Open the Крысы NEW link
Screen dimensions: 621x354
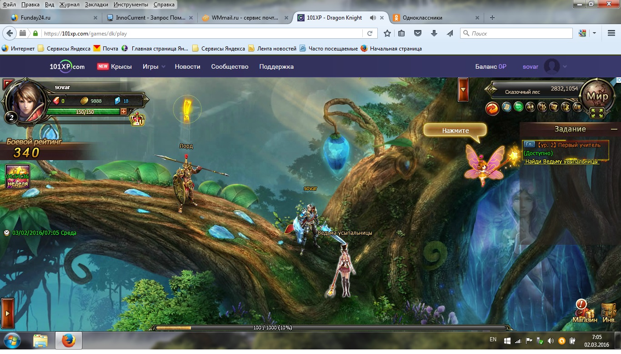coord(115,66)
